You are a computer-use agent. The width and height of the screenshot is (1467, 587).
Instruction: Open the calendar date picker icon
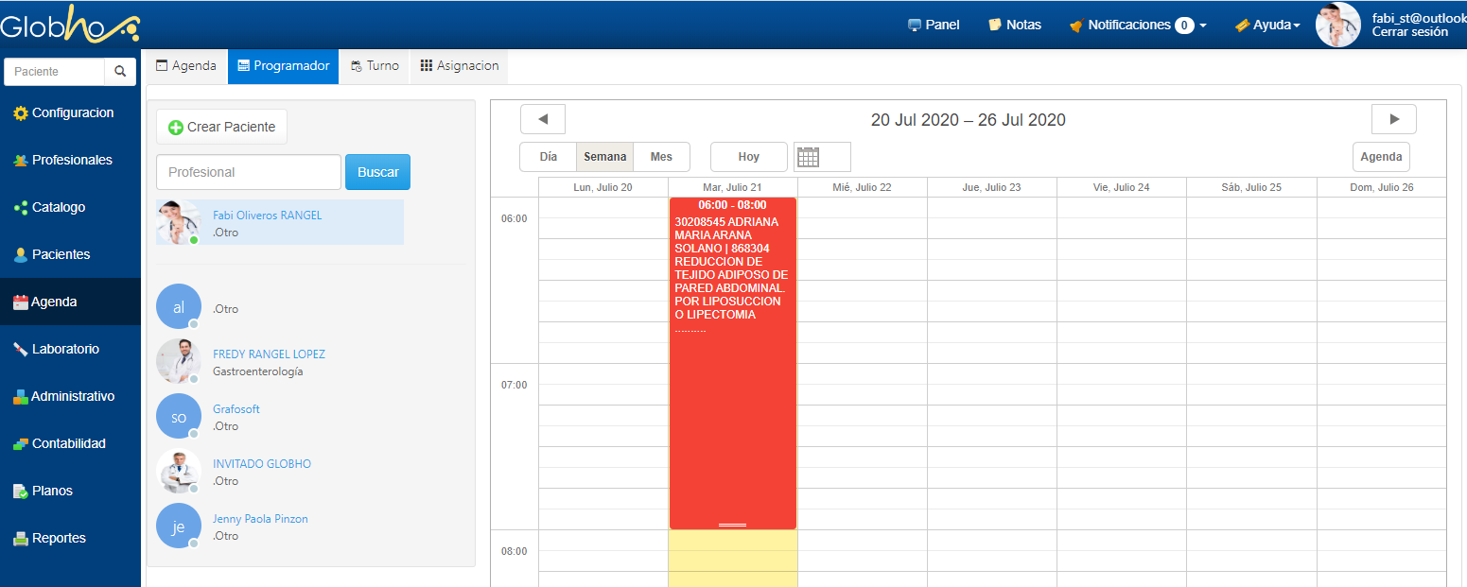[808, 157]
